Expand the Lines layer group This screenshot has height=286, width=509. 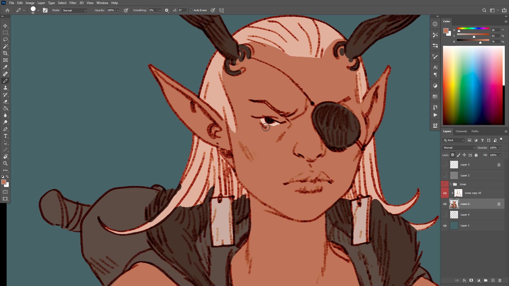[x=451, y=184]
